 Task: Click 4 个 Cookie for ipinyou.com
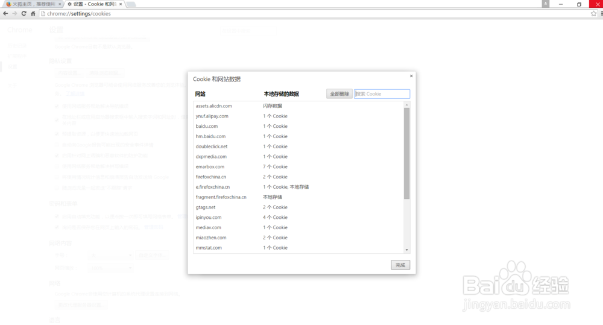pos(275,217)
